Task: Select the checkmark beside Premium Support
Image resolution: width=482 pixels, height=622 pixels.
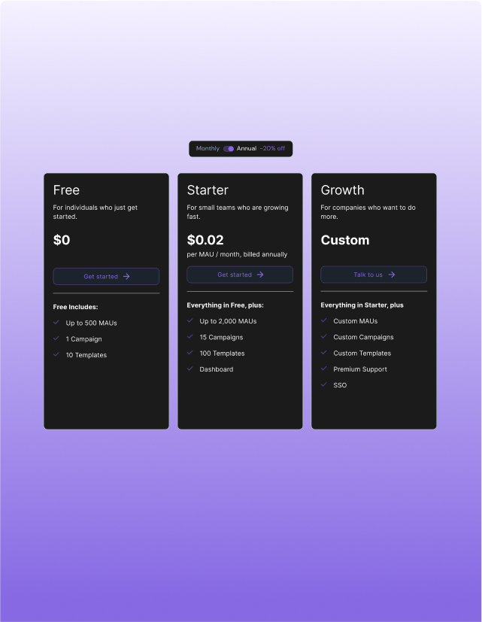Action: tap(323, 369)
